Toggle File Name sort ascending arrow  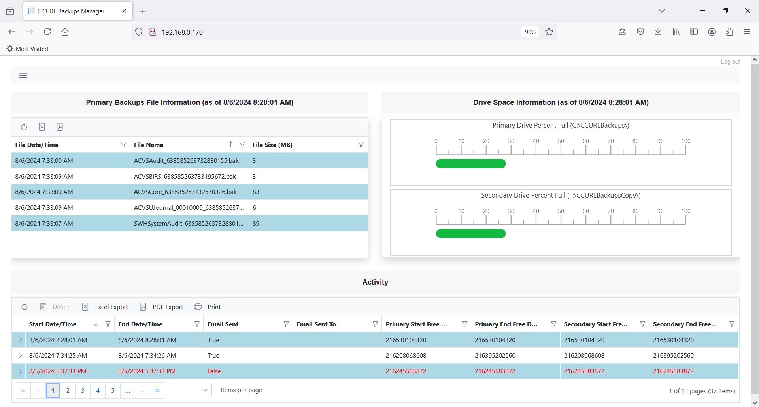click(230, 144)
